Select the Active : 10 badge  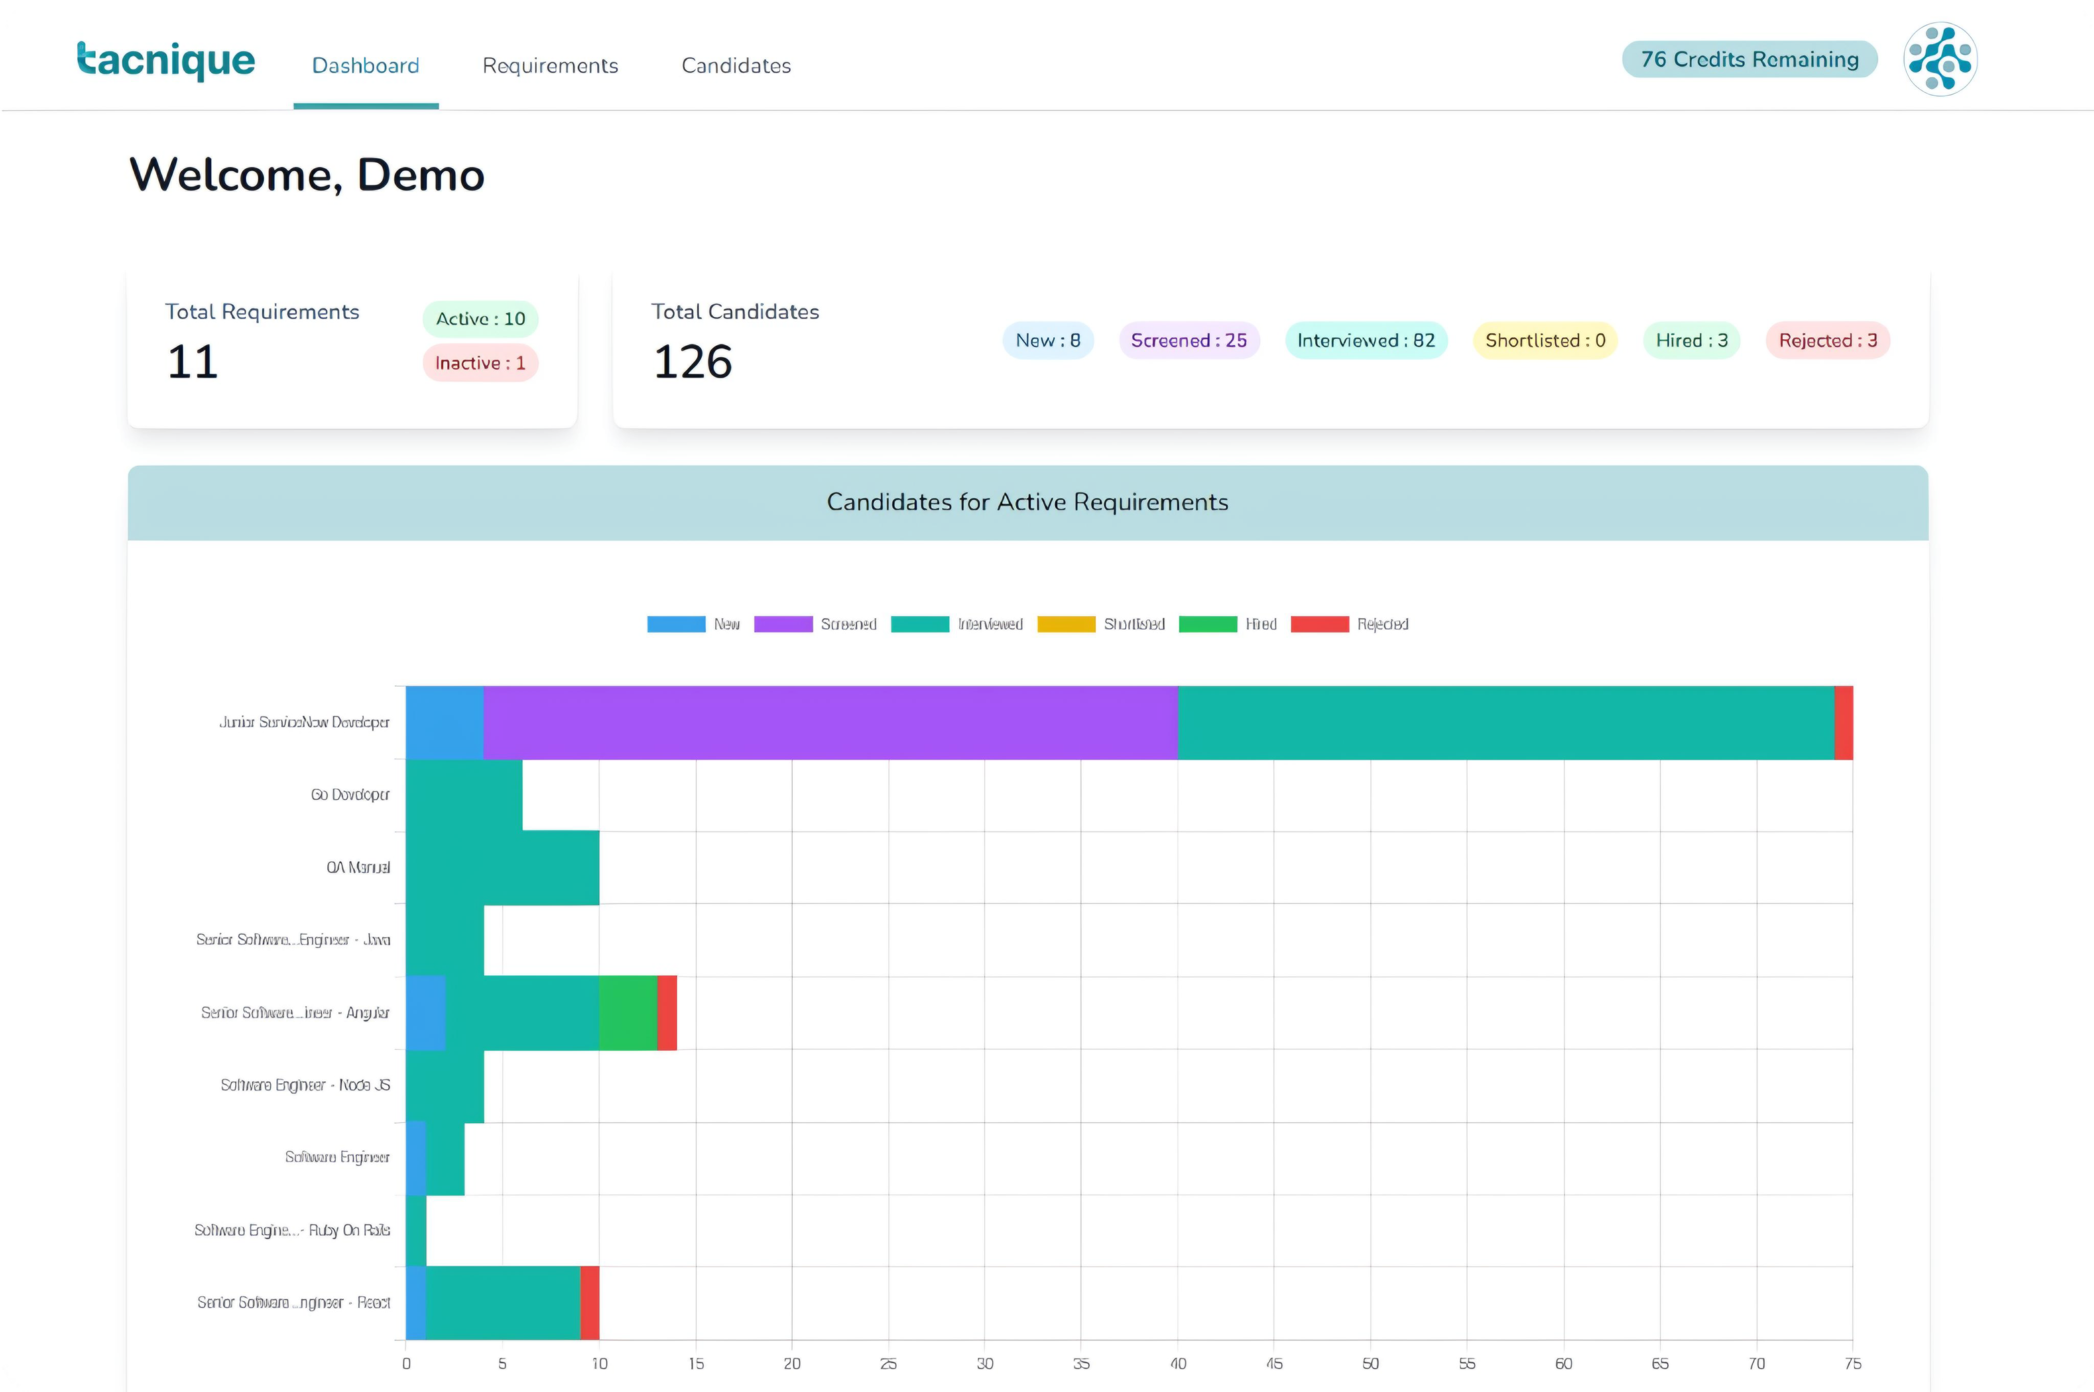(481, 319)
